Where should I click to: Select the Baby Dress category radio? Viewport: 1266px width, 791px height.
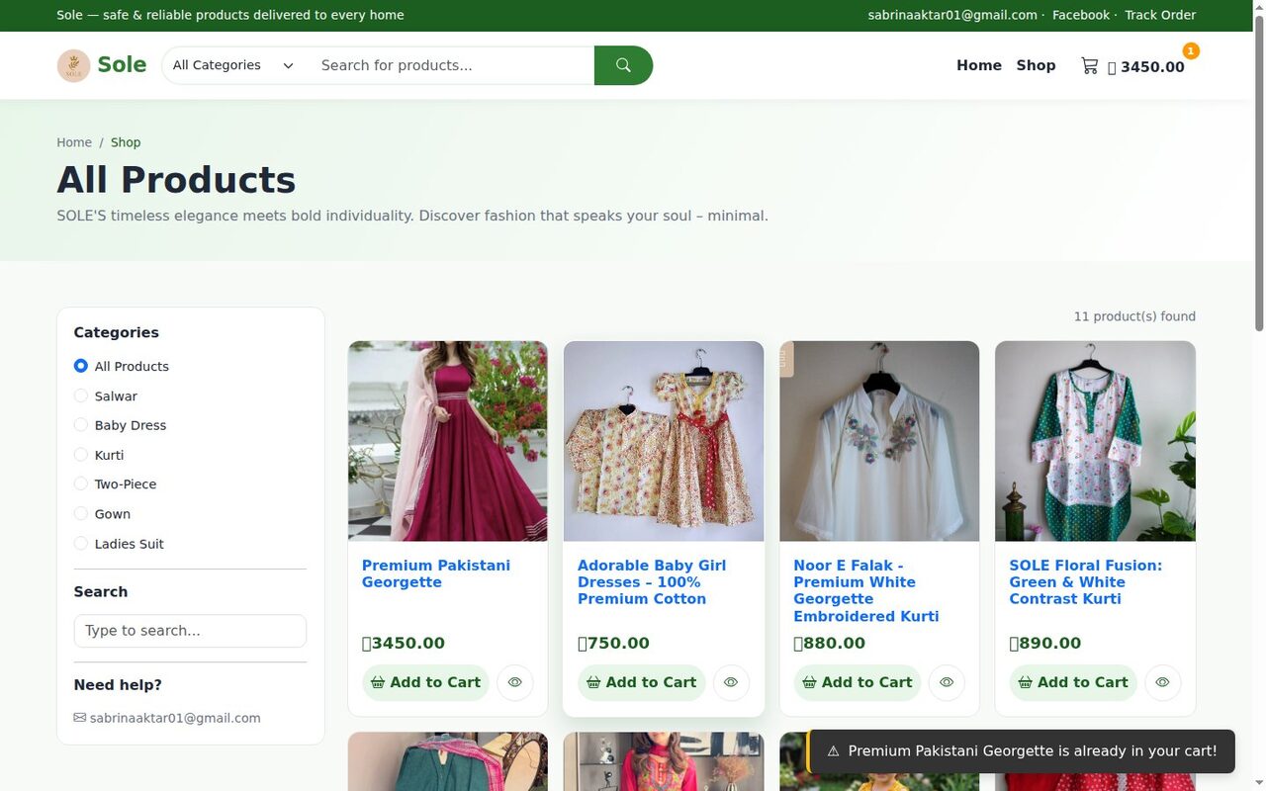point(81,425)
